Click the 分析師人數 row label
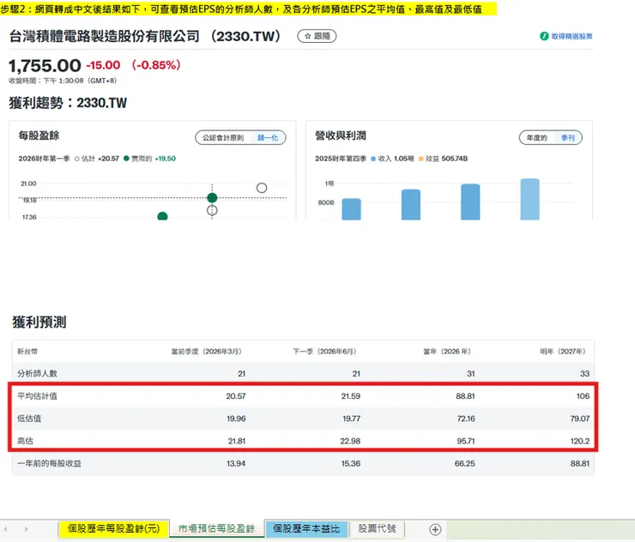 point(37,374)
